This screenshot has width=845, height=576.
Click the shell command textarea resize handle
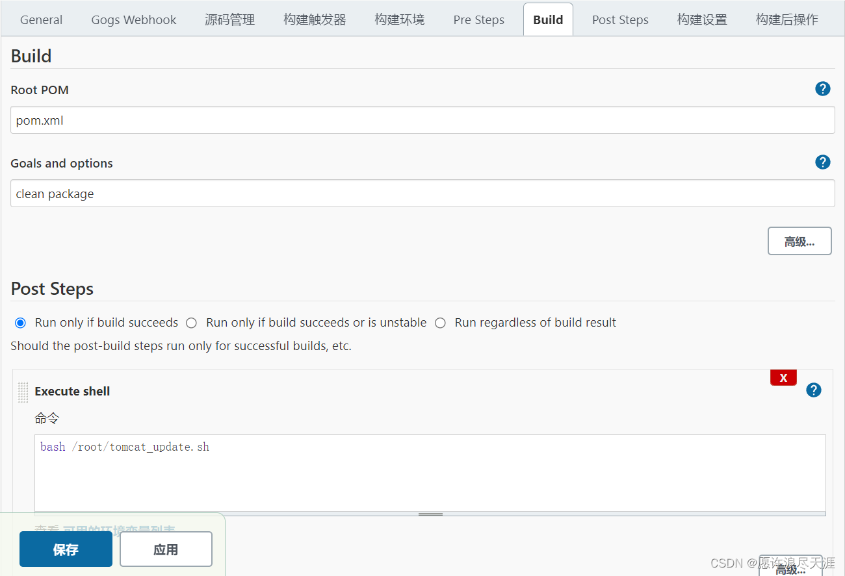click(x=430, y=514)
